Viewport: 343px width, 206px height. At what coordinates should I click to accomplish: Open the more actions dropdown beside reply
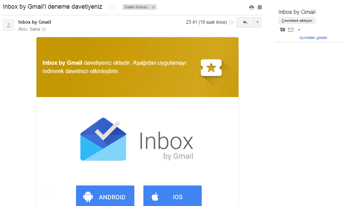[257, 22]
